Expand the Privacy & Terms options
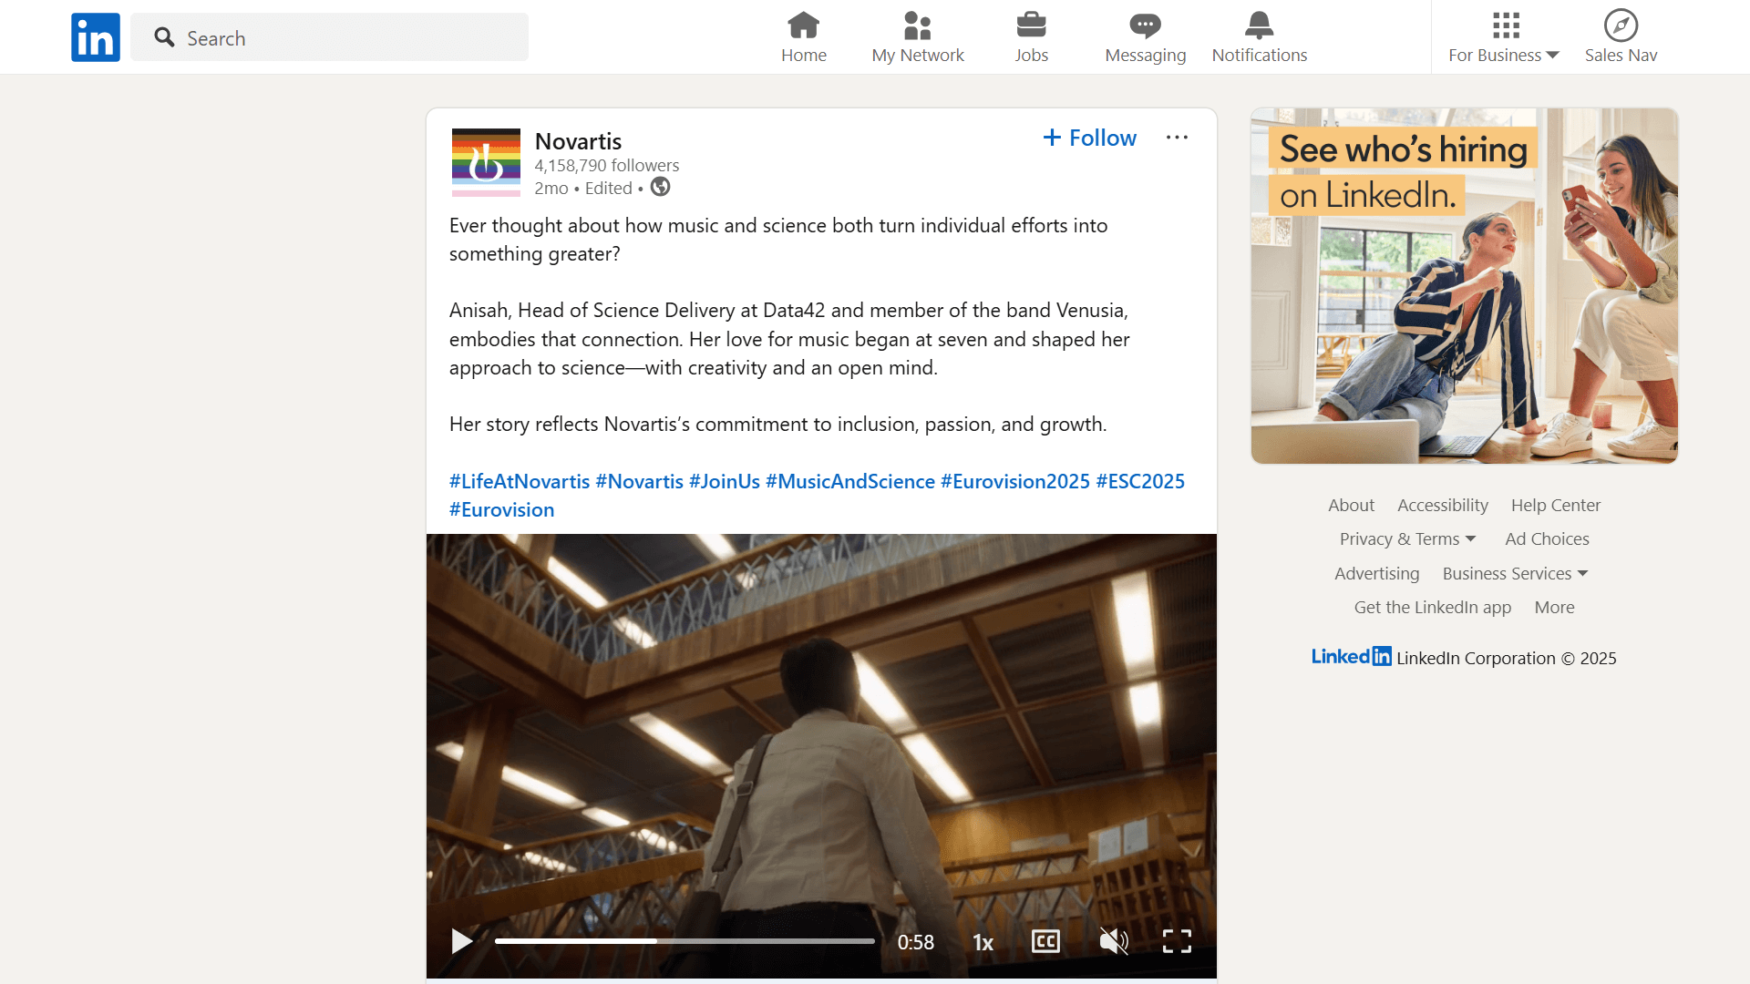This screenshot has height=984, width=1750. coord(1406,538)
